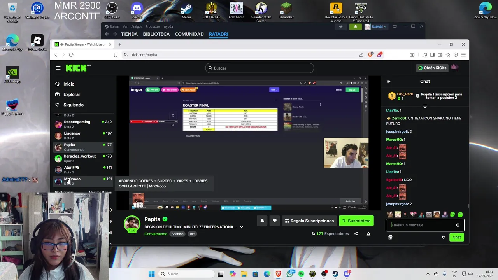Open Brave Shields lion icon

[x=370, y=55]
